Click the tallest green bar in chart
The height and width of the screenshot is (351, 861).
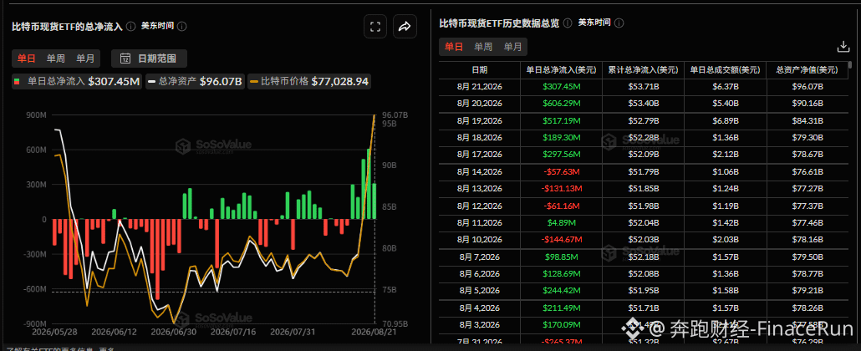[x=369, y=184]
